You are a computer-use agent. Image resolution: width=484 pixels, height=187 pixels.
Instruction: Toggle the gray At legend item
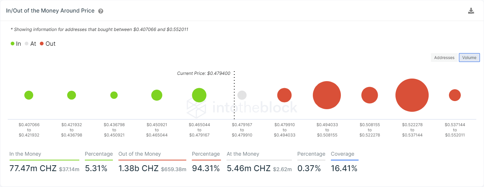(30, 44)
